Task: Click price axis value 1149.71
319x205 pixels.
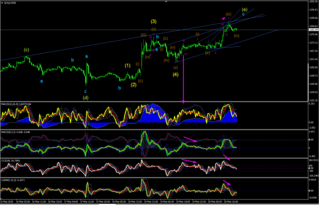Action: (313, 76)
